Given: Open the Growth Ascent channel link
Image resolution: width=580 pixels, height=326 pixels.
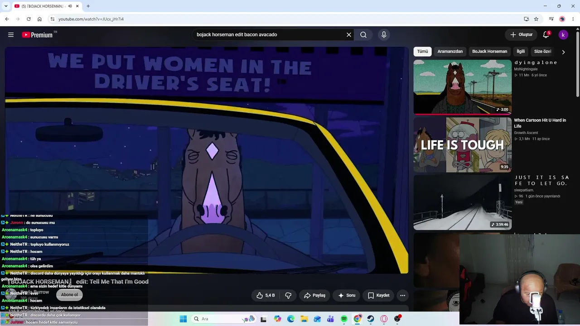Looking at the screenshot, I should (526, 133).
